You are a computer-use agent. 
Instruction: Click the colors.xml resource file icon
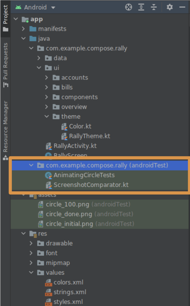coord(48,282)
